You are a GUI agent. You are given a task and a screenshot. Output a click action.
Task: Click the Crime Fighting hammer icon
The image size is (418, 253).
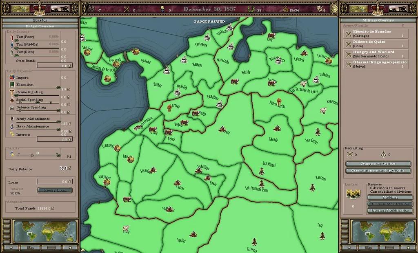tap(11, 92)
